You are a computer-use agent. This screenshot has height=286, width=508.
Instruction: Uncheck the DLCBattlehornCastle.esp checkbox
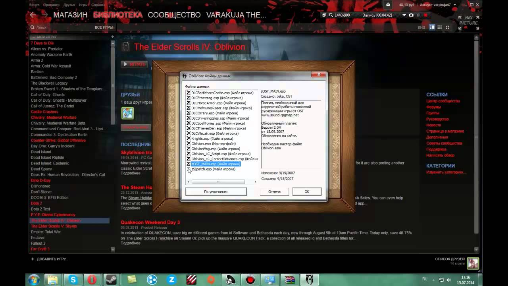189,93
